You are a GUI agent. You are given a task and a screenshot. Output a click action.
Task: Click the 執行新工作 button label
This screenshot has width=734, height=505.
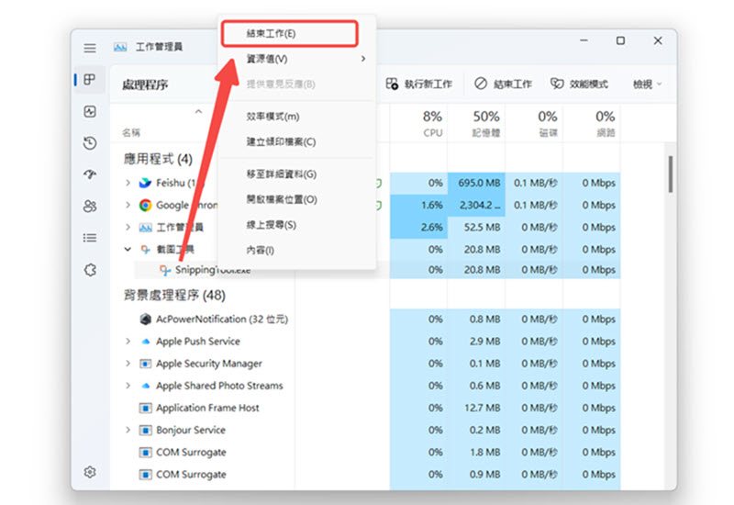click(x=428, y=84)
